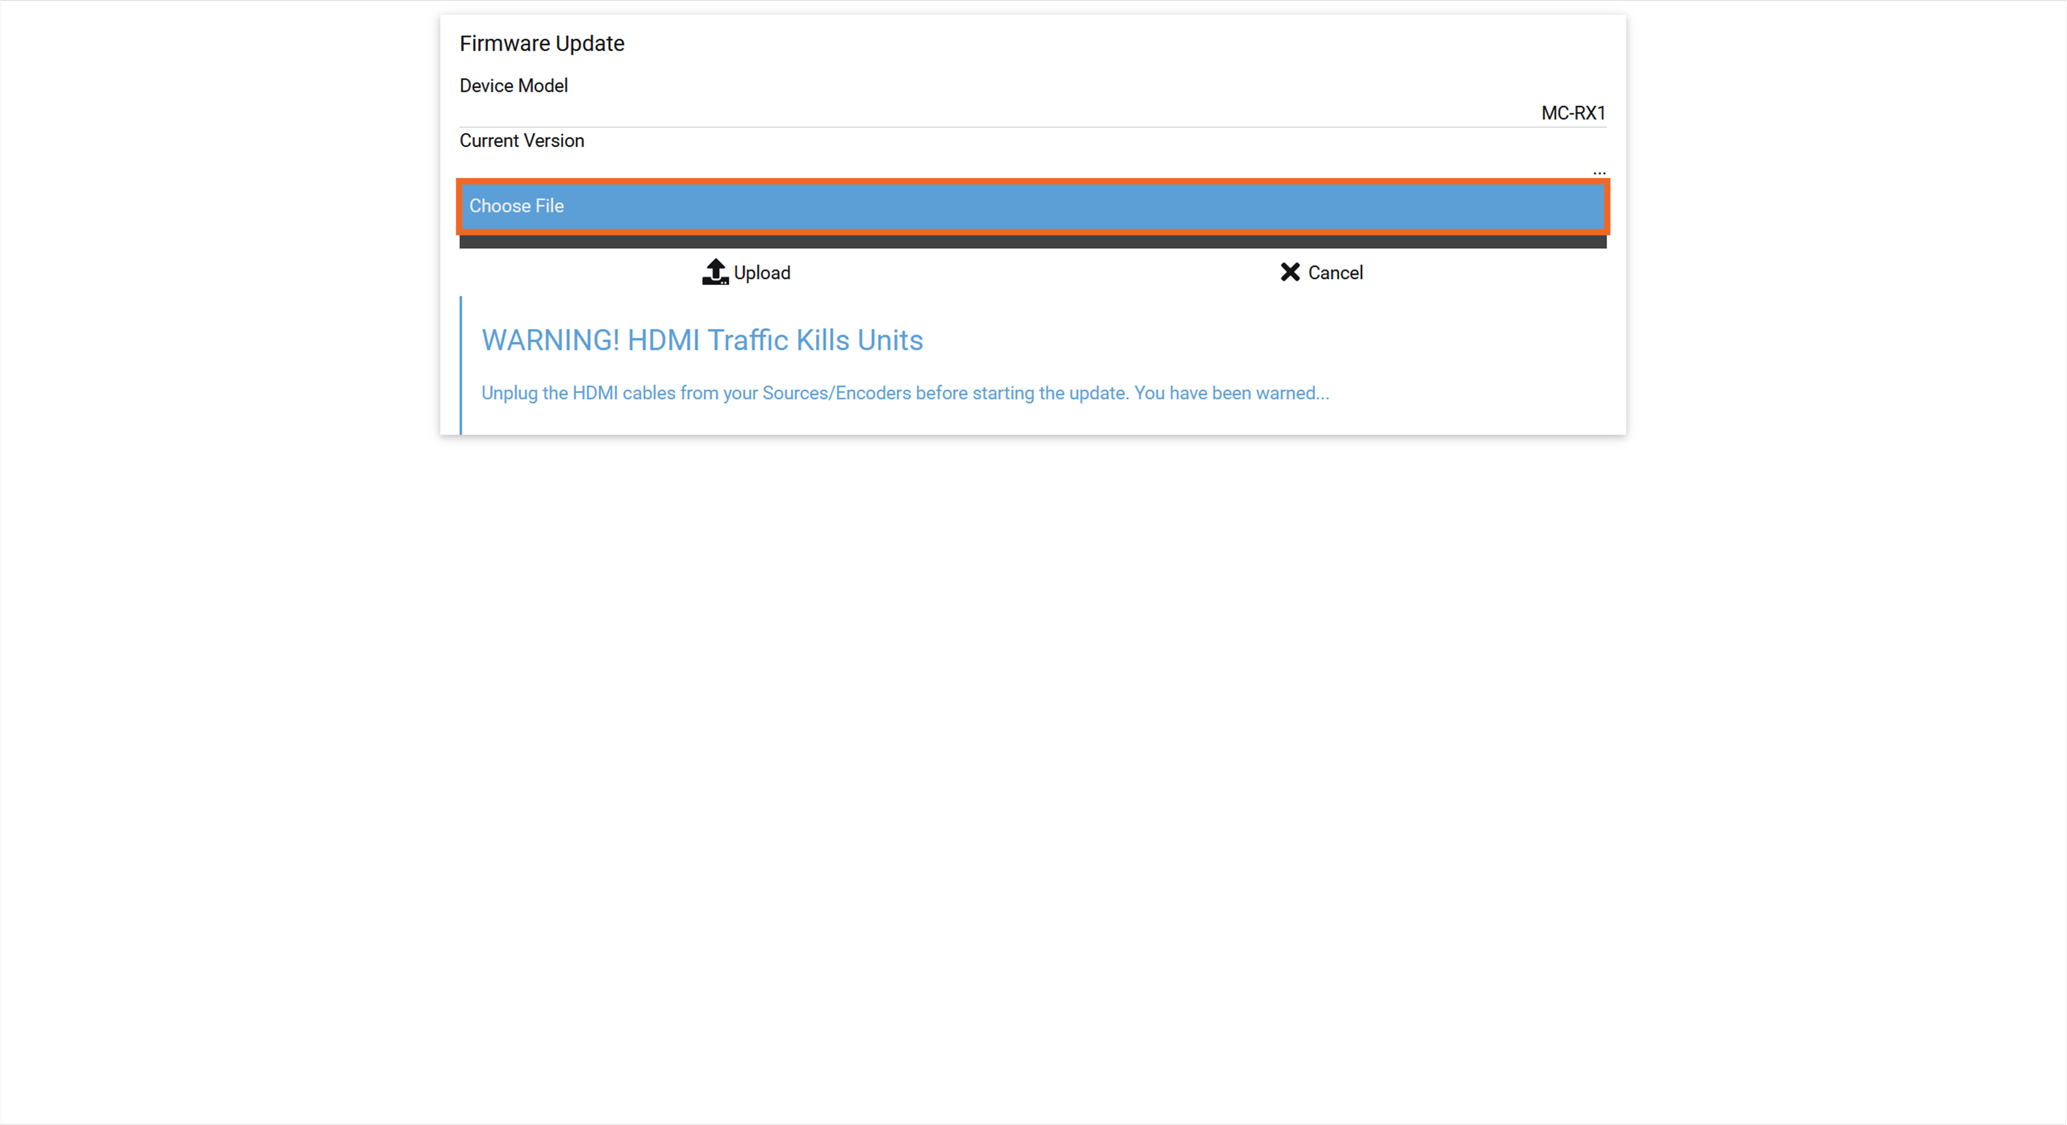Image resolution: width=2067 pixels, height=1125 pixels.
Task: Click the orange focus outline around Choose File
Action: coord(1033,180)
